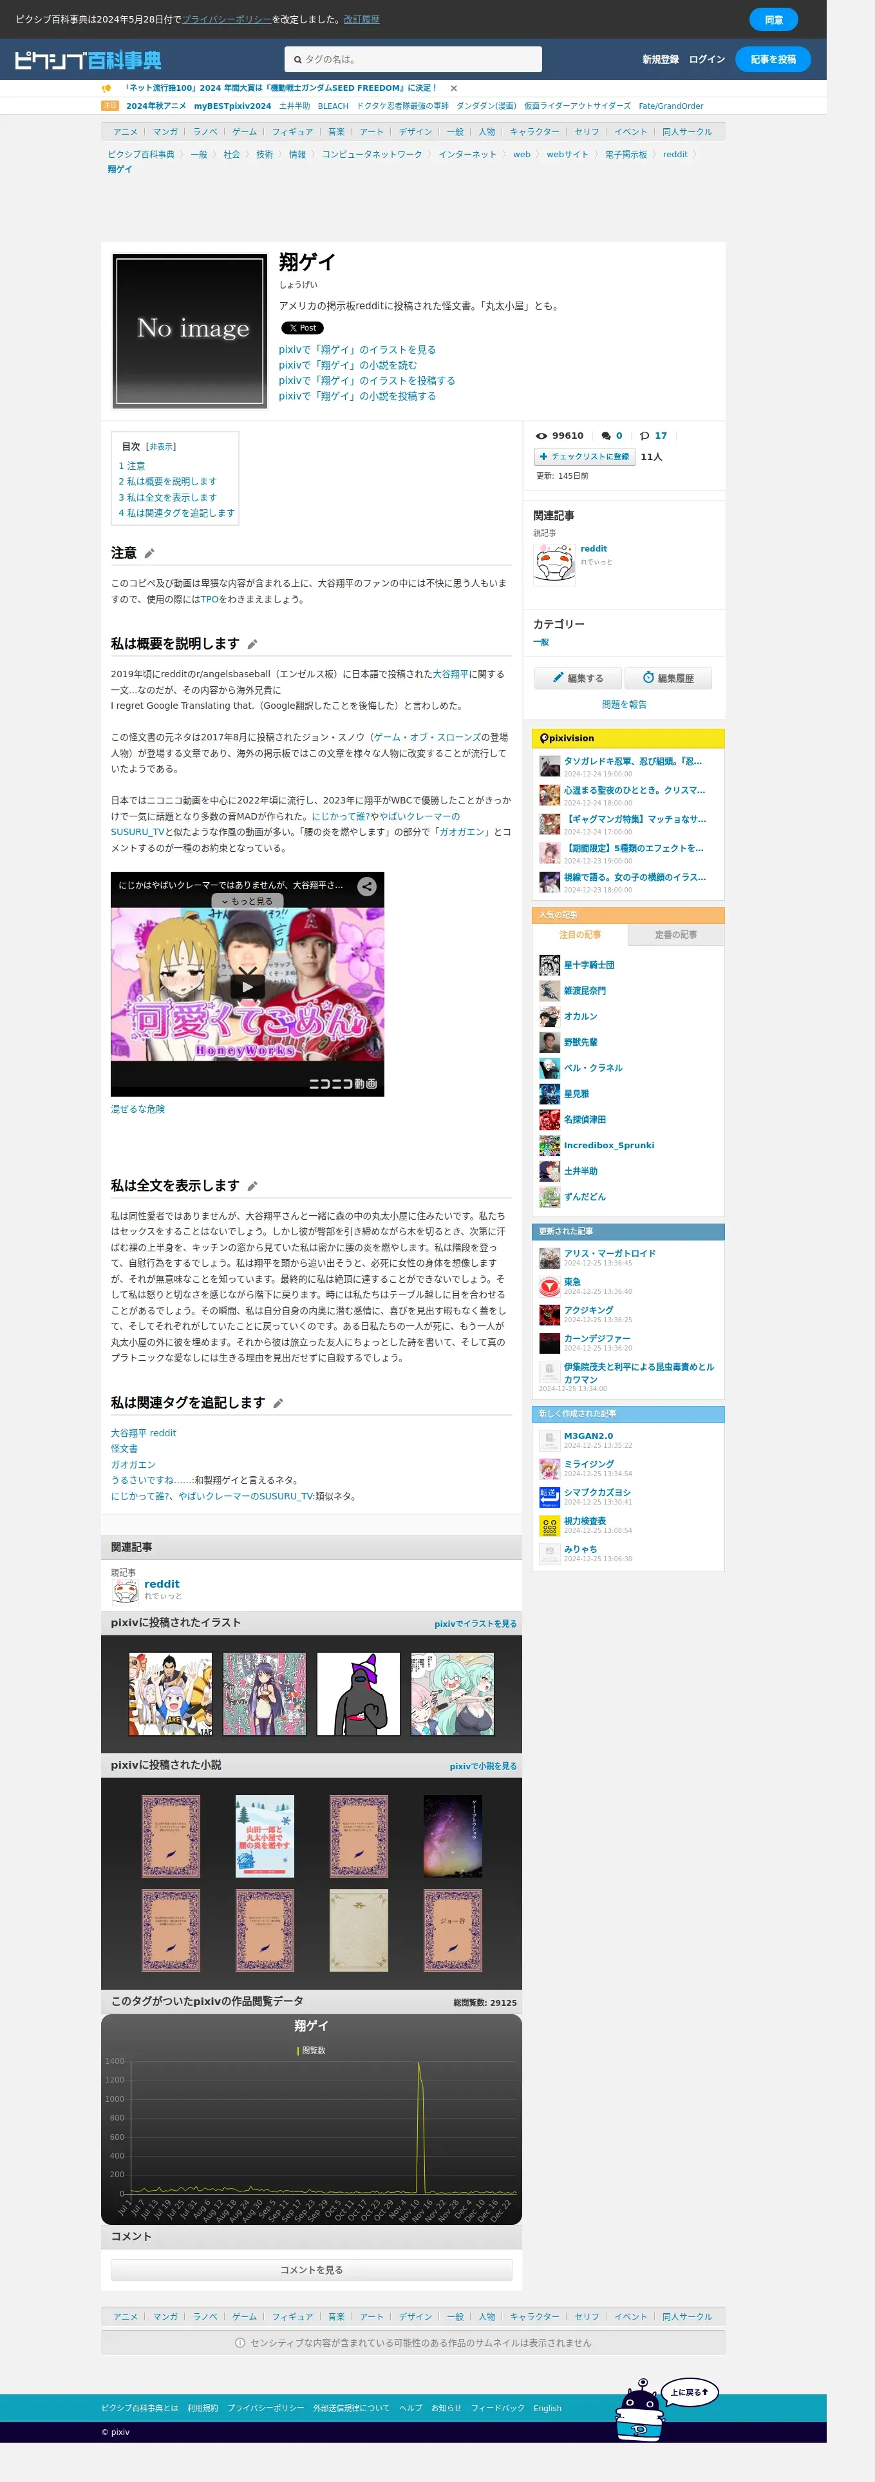Screen dimensions: 875x2482
Task: Click the 閲覧数 legend in chart
Action: coord(311,2050)
